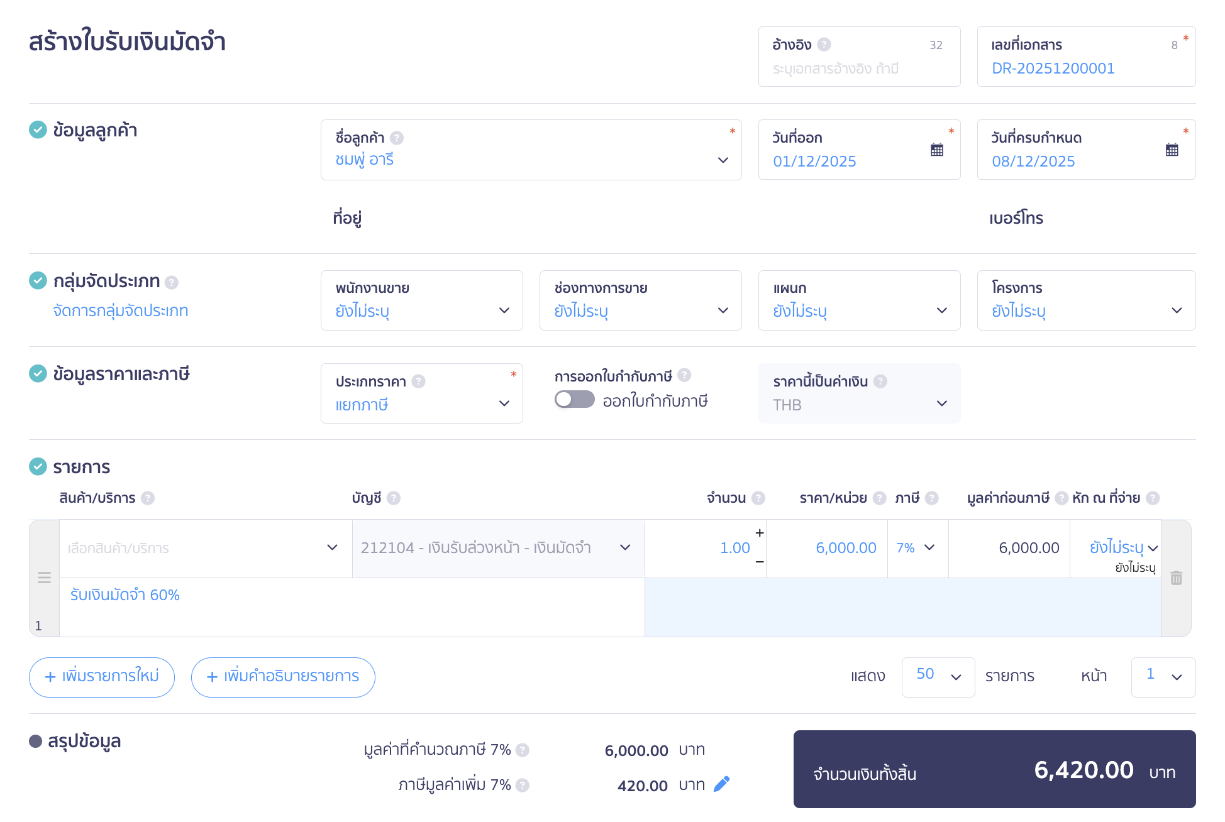1225x822 pixels.
Task: Open the 7% tax rate dropdown in the row
Action: (x=916, y=547)
